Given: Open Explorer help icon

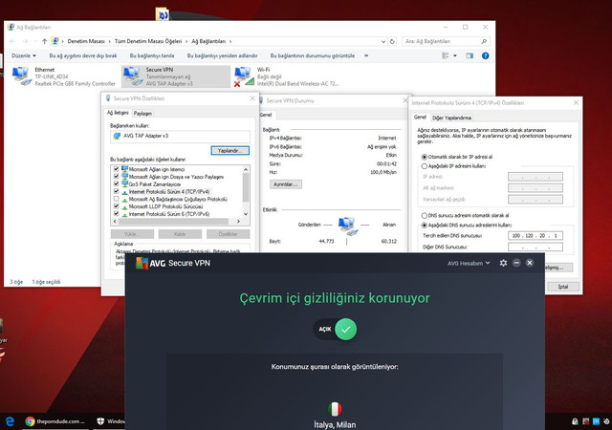Looking at the screenshot, I should click(x=485, y=55).
